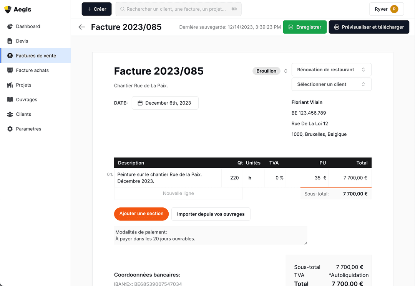Image resolution: width=415 pixels, height=286 pixels.
Task: Edit the Peinture sur le chantier description
Action: pyautogui.click(x=168, y=178)
